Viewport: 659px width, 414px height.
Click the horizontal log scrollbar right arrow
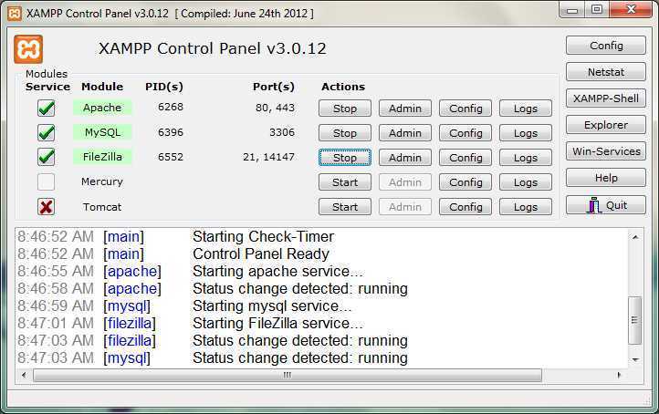coord(619,375)
